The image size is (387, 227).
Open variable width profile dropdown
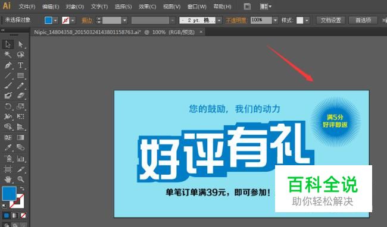[173, 20]
